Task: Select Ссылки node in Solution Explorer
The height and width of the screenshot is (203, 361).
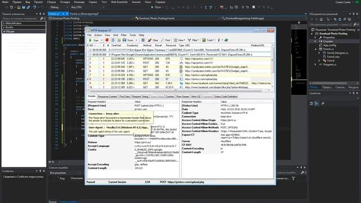Action: pos(328,41)
